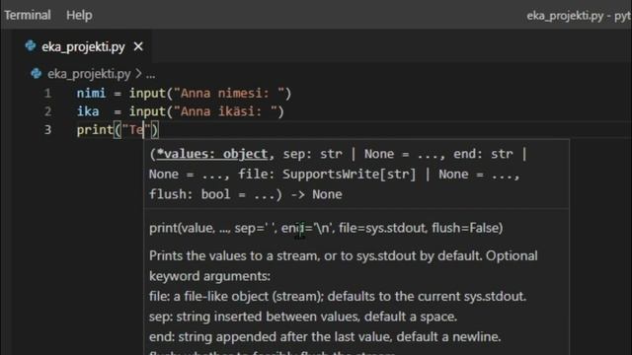Image resolution: width=632 pixels, height=355 pixels.
Task: Click the "Anna ikäsi: " string
Action: [x=225, y=111]
